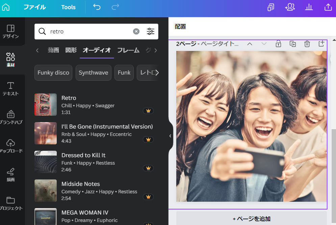Viewport: 336px width, 225px height.
Task: Clear the retro search text
Action: point(136,31)
